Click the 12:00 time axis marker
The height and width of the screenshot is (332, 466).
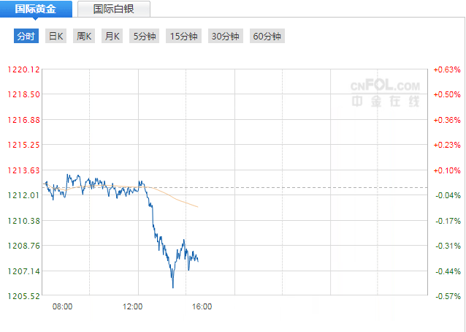(132, 306)
